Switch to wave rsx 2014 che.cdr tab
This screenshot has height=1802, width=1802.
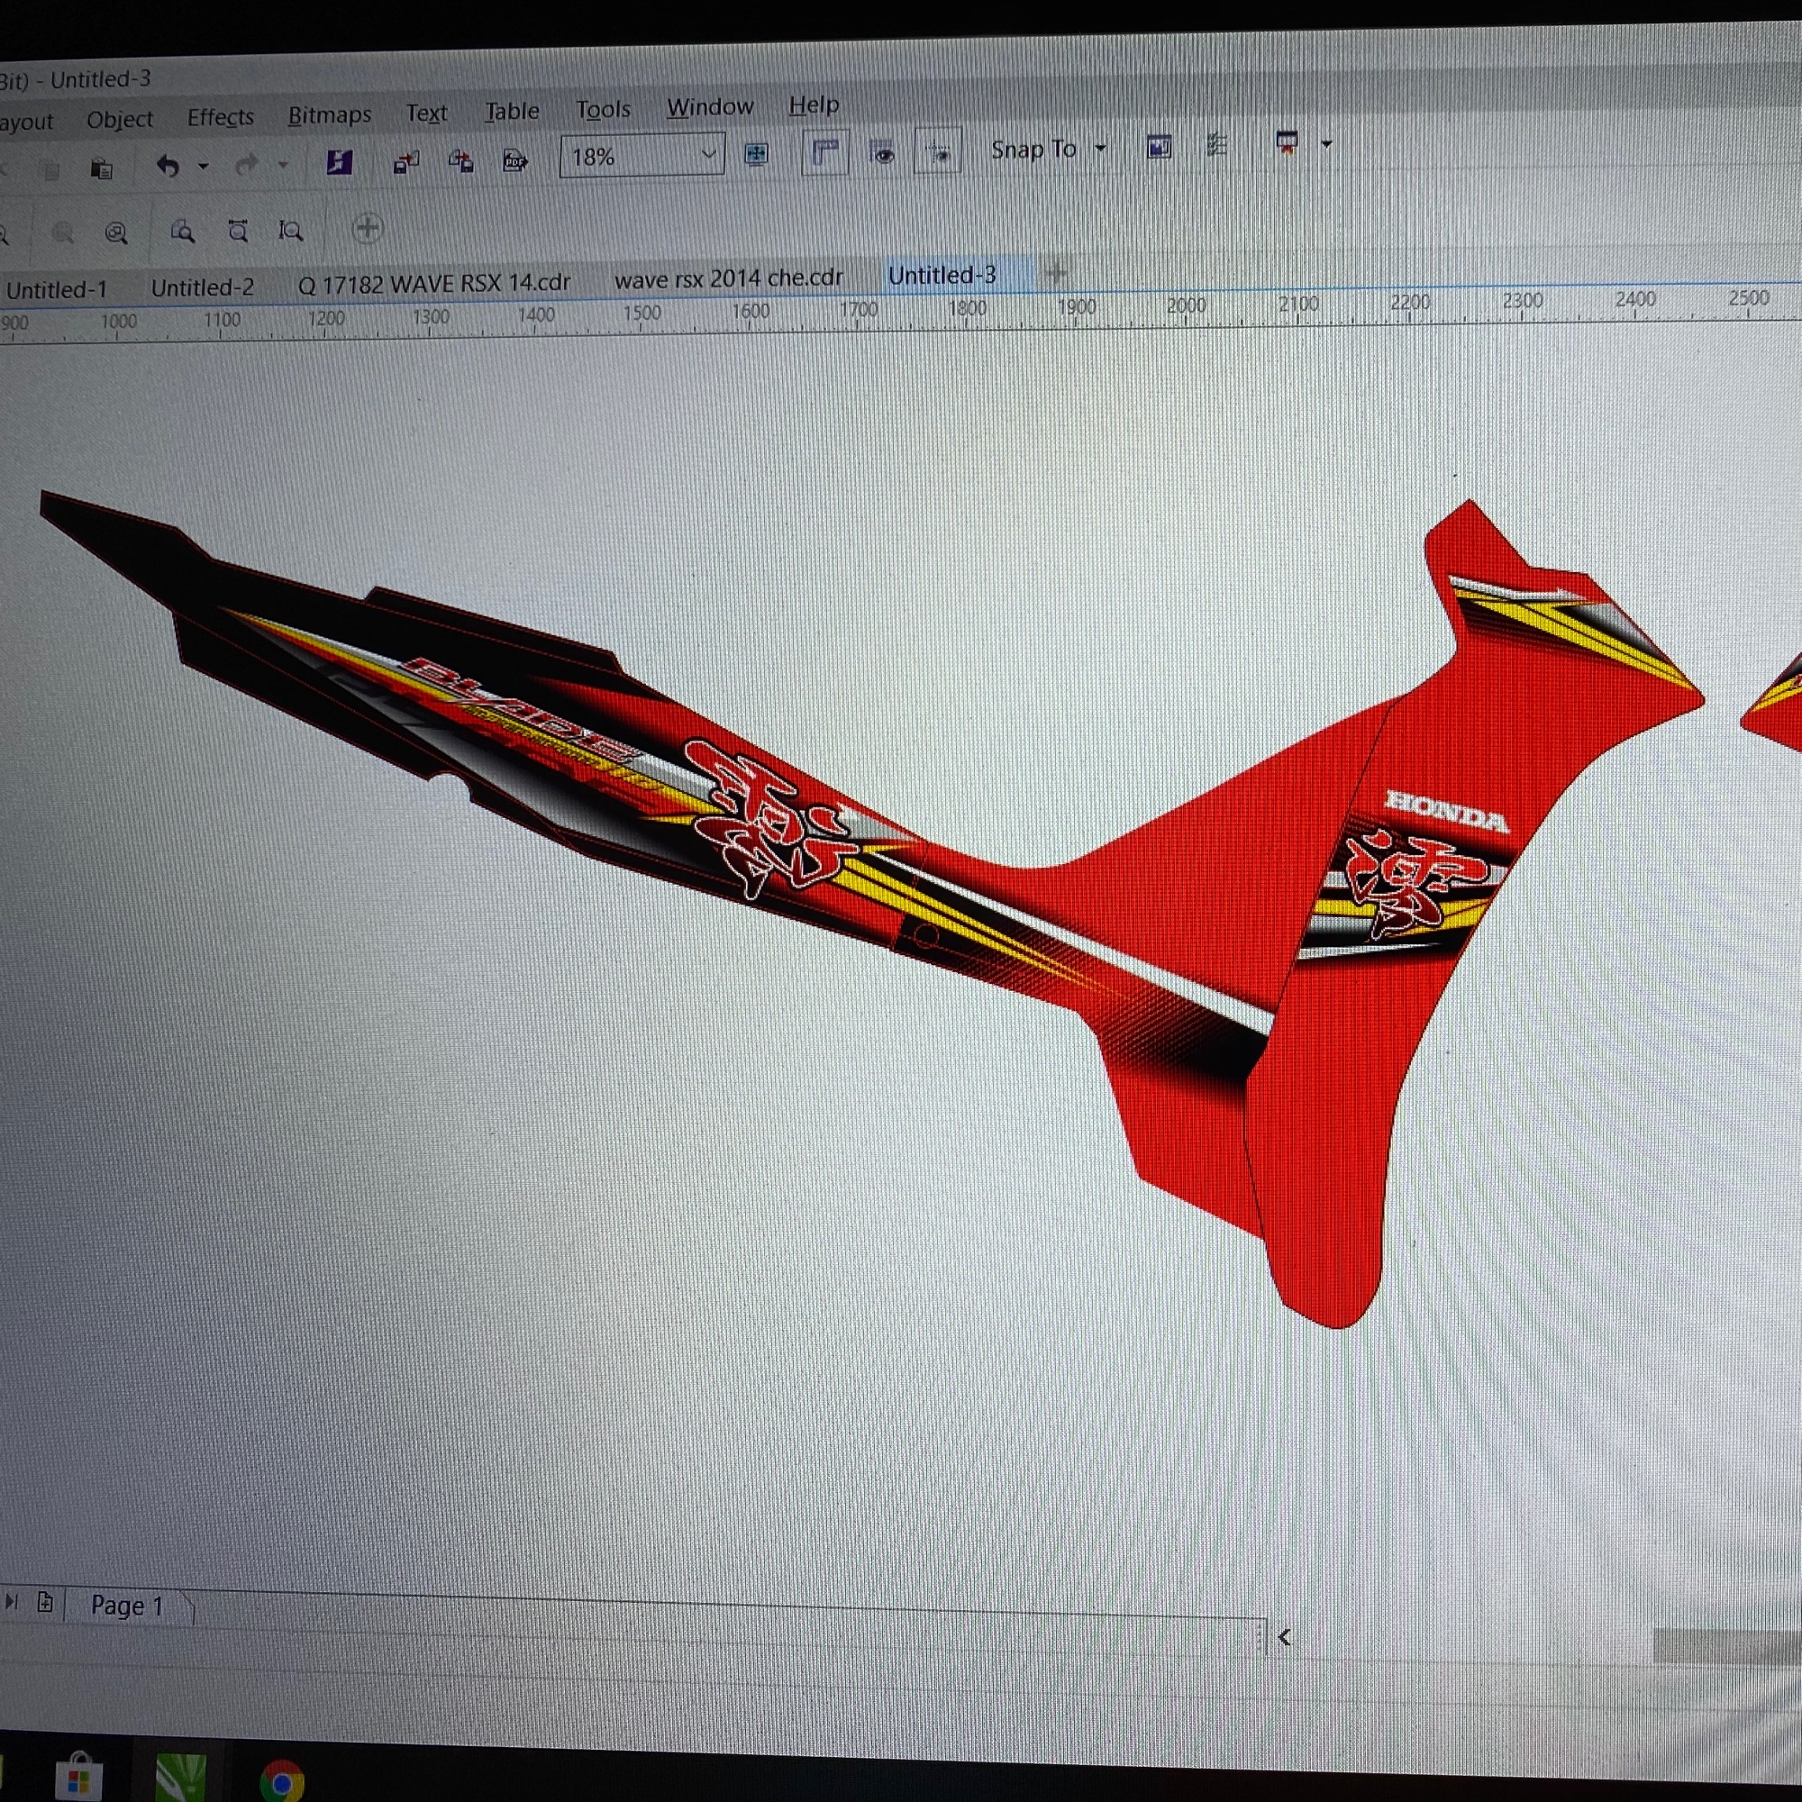tap(728, 278)
